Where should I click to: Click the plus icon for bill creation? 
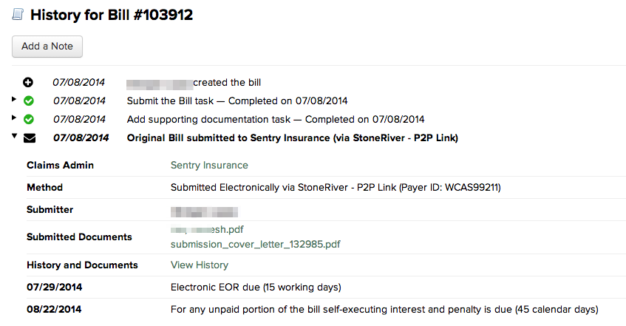point(28,83)
